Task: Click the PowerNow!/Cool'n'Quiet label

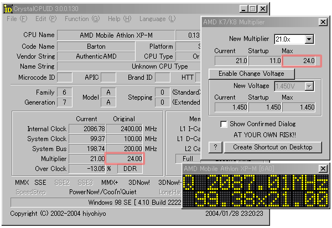Action: pos(103,192)
